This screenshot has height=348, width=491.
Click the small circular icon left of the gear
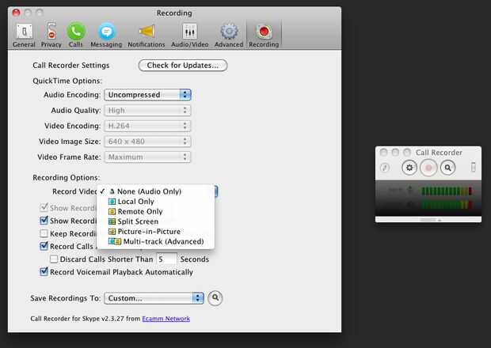pyautogui.click(x=385, y=168)
